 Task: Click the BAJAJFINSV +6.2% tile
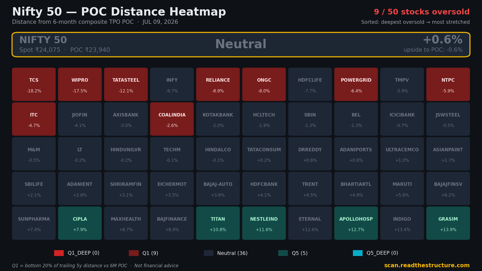pos(448,189)
